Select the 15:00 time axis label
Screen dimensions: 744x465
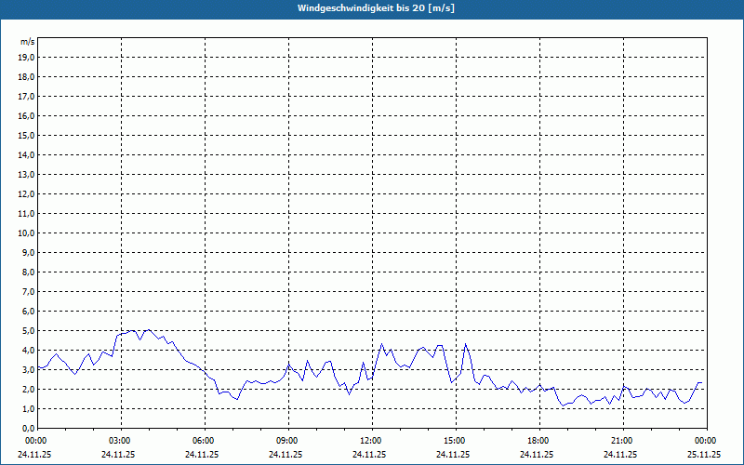(x=455, y=441)
